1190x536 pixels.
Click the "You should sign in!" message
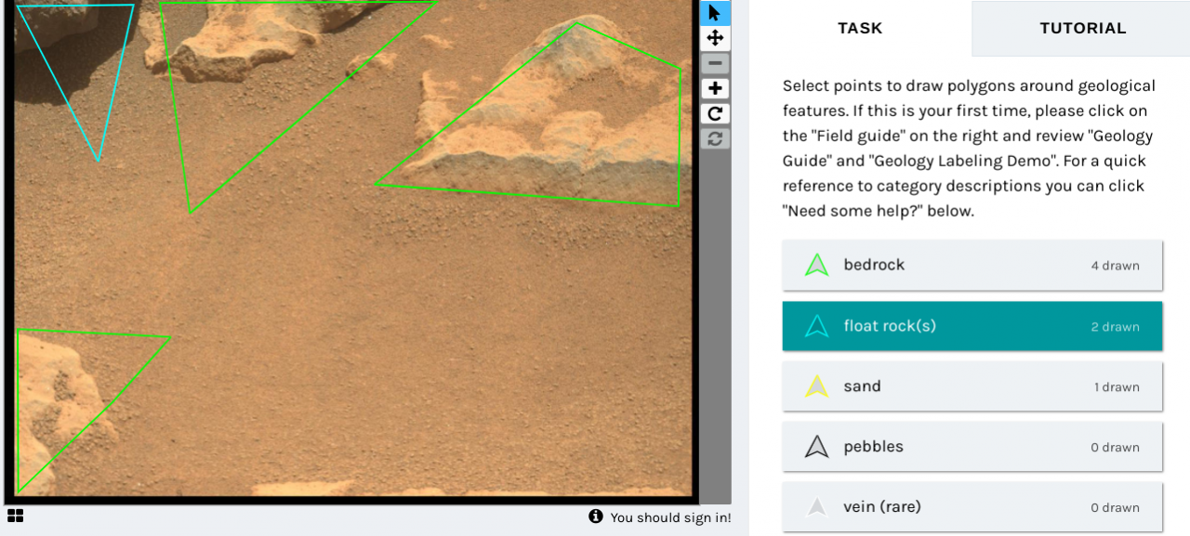(x=670, y=517)
